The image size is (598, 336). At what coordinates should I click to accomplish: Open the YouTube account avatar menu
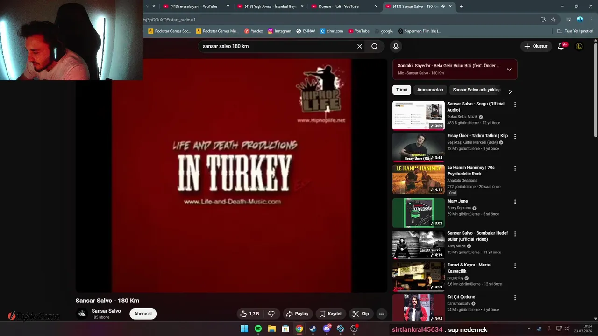tap(579, 46)
